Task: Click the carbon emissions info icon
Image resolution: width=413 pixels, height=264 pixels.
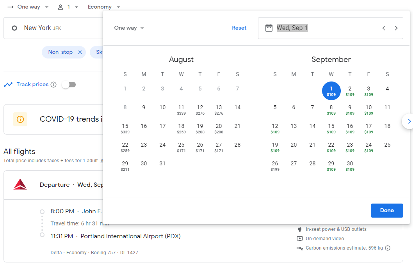Action: coord(388,248)
